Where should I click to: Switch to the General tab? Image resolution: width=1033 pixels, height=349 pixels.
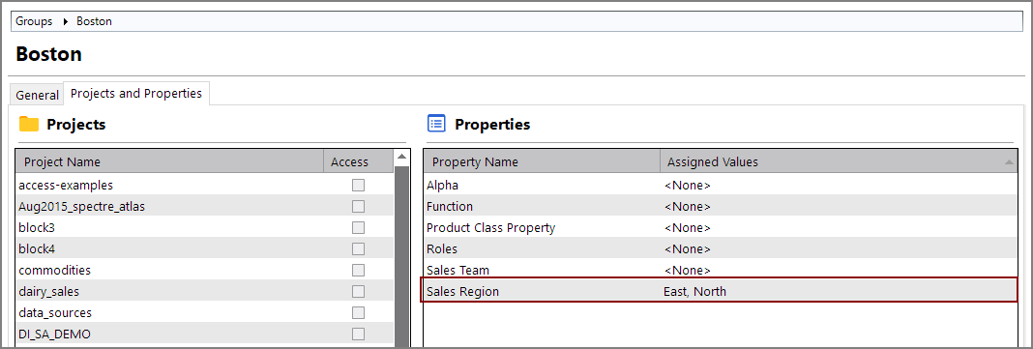(37, 95)
